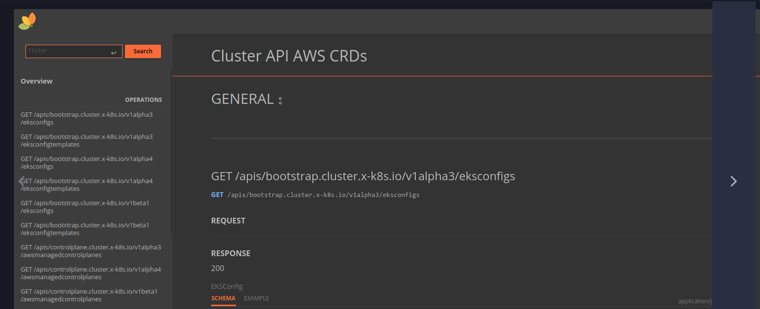Open GET v1beta1 /eksconfigs sidebar operation

coord(85,207)
